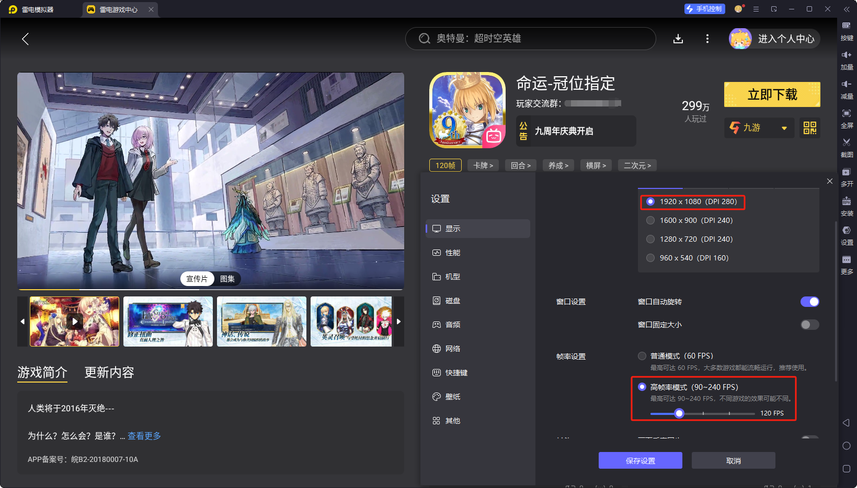Image resolution: width=857 pixels, height=488 pixels.
Task: Open 其他 other settings section
Action: 478,421
